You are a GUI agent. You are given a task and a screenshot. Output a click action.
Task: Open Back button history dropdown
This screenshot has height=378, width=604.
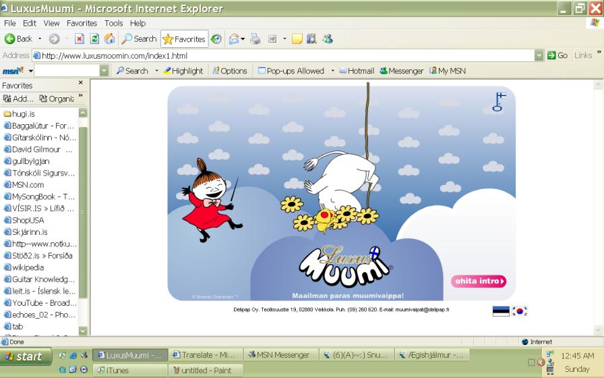(40, 39)
